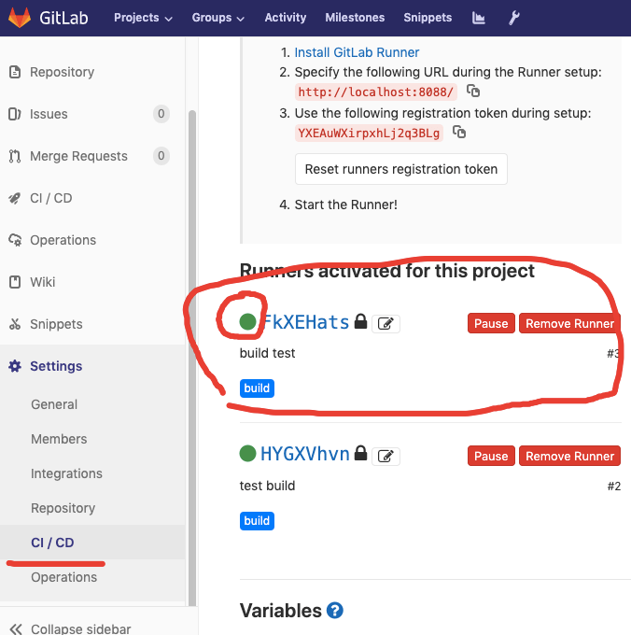The width and height of the screenshot is (631, 635).
Task: Click lock icon beside HYGXVhvn runner
Action: (360, 453)
